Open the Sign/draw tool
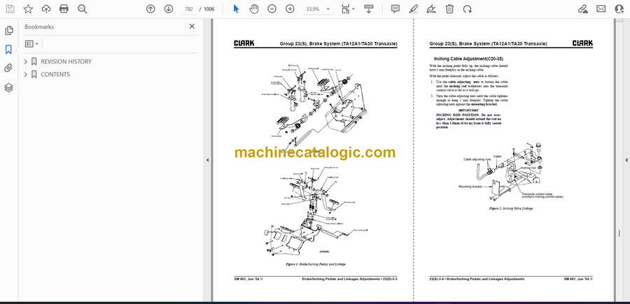The width and height of the screenshot is (630, 304). click(431, 9)
